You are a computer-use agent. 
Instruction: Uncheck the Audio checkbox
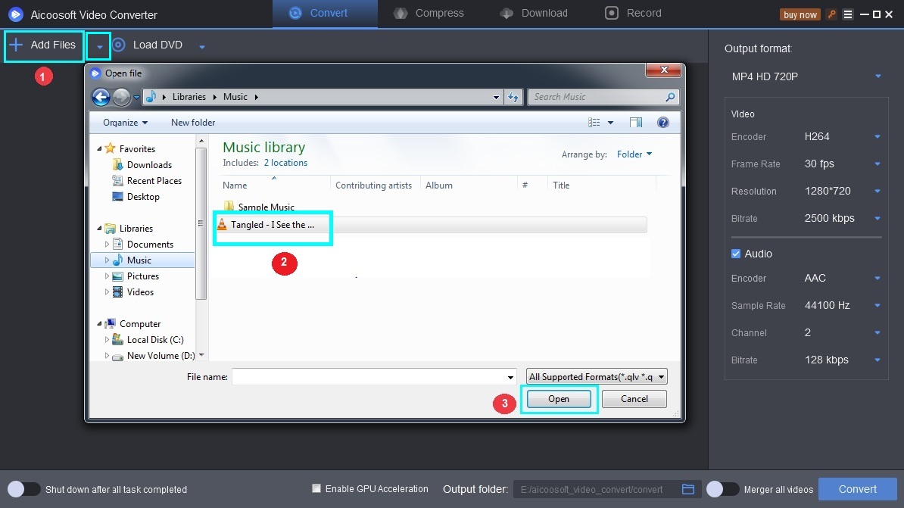[736, 254]
